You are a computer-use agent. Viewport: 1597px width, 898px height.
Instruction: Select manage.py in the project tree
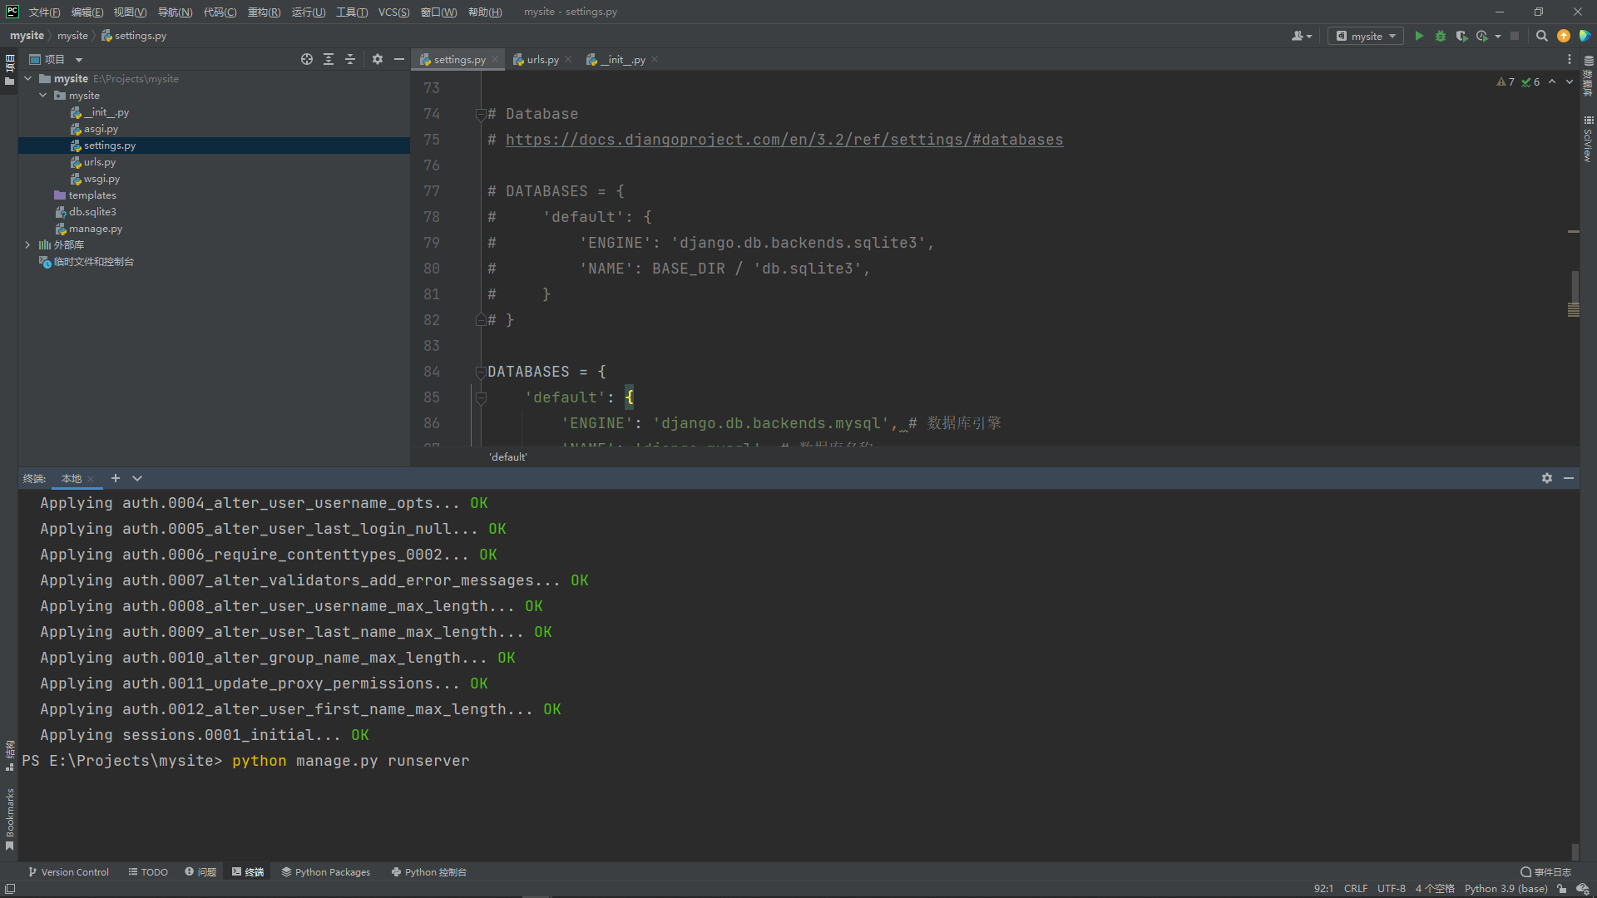coord(95,229)
